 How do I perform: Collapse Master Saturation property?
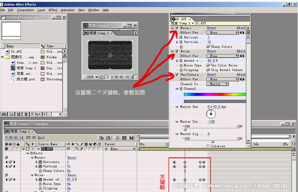tap(177, 122)
